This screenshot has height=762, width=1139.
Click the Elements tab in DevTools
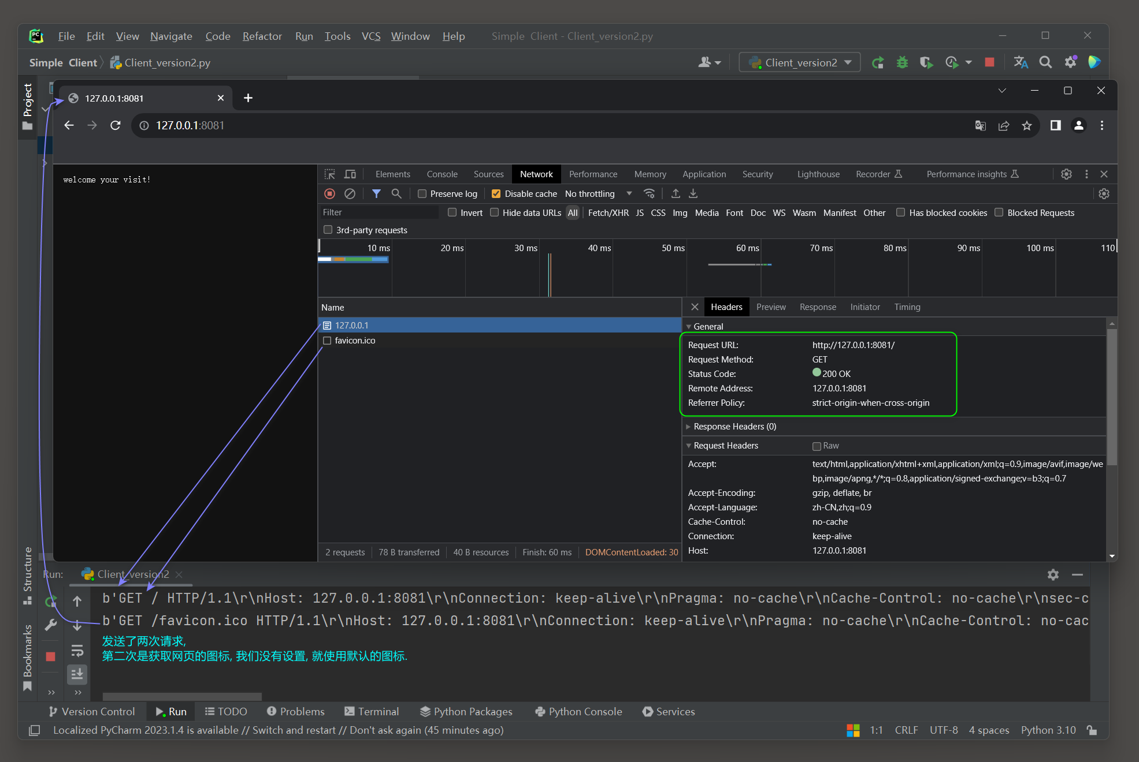tap(392, 174)
